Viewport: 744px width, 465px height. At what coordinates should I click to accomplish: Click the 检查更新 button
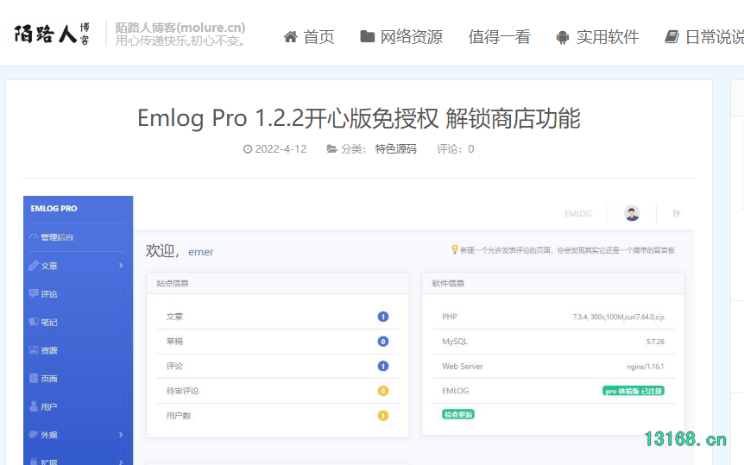(x=458, y=414)
